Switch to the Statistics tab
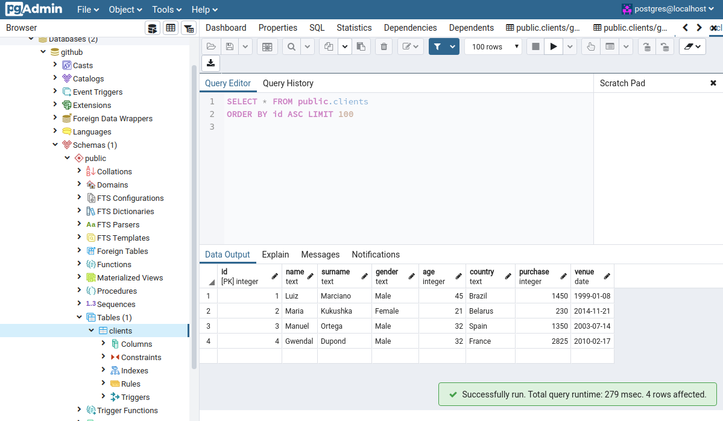723x421 pixels. pos(354,28)
